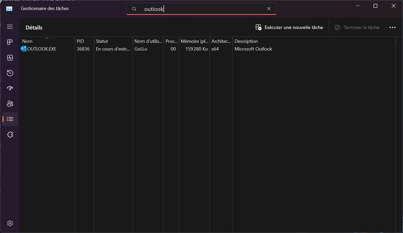Open the three-dots more options menu
The width and height of the screenshot is (403, 233).
[392, 27]
